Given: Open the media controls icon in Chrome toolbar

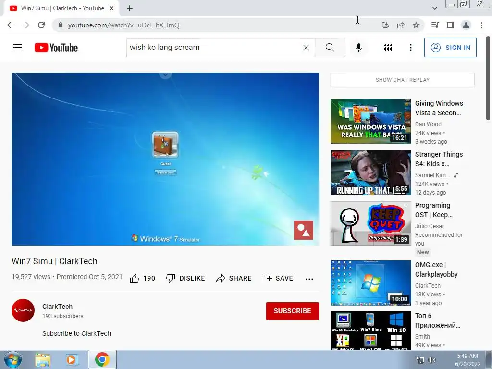Looking at the screenshot, I should coord(435,25).
